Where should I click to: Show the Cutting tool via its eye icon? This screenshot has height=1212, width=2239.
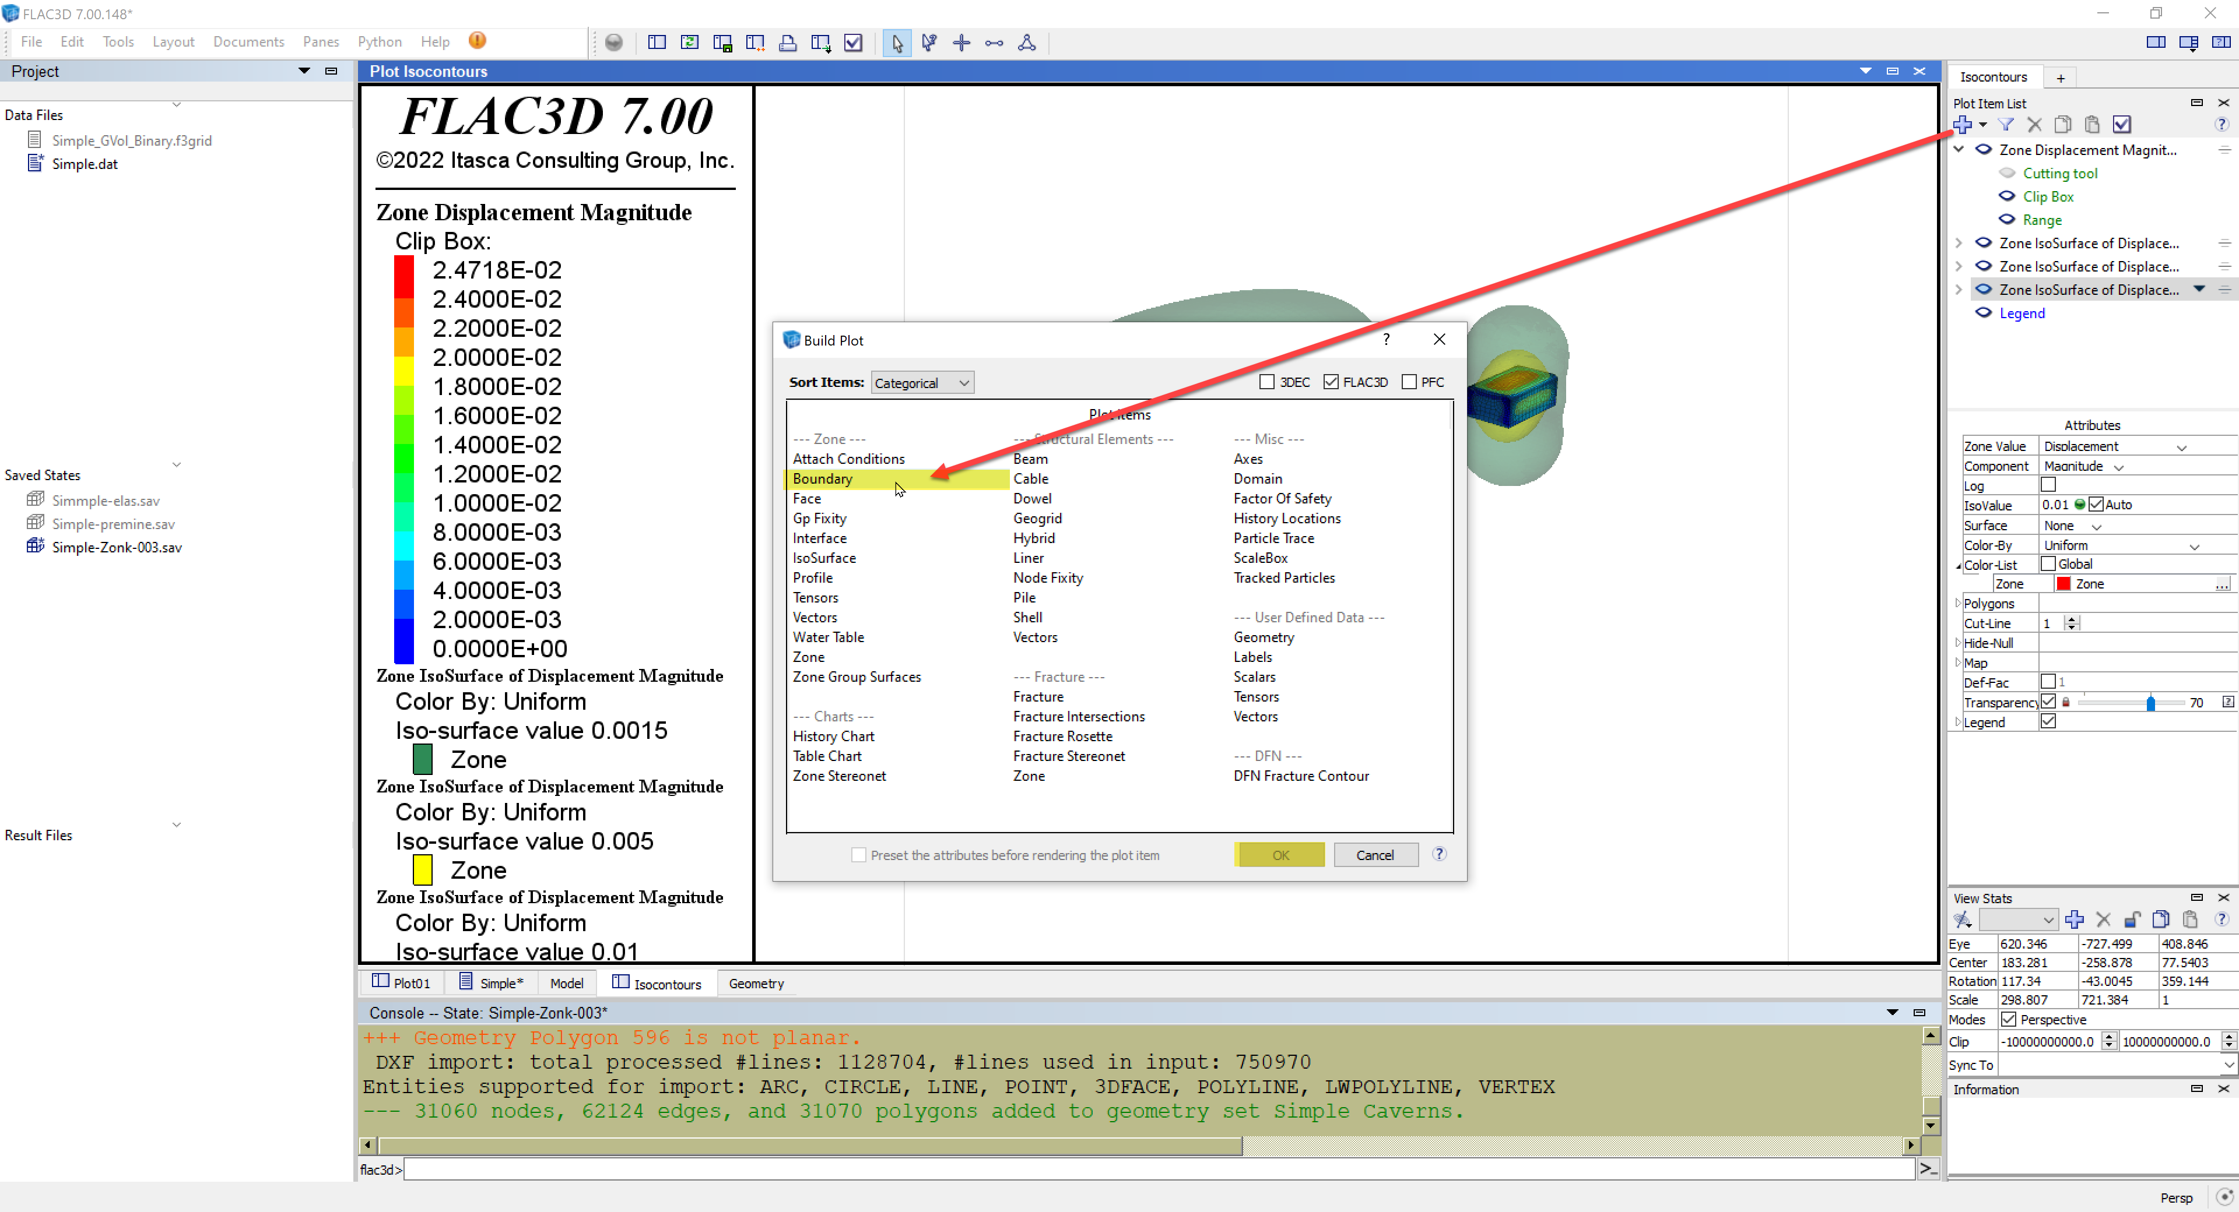point(2007,173)
